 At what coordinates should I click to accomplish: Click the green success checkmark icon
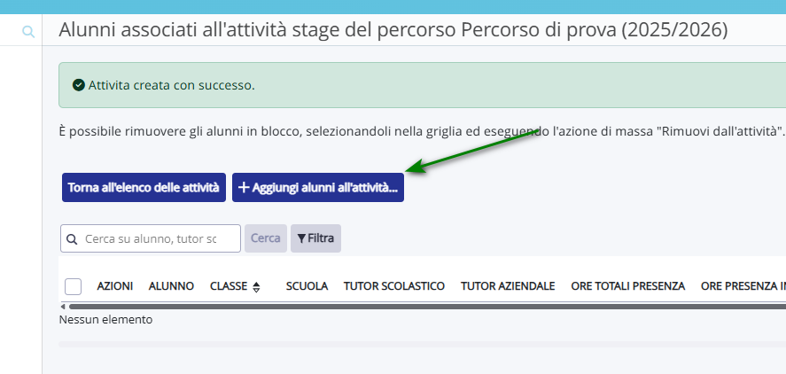click(x=79, y=86)
